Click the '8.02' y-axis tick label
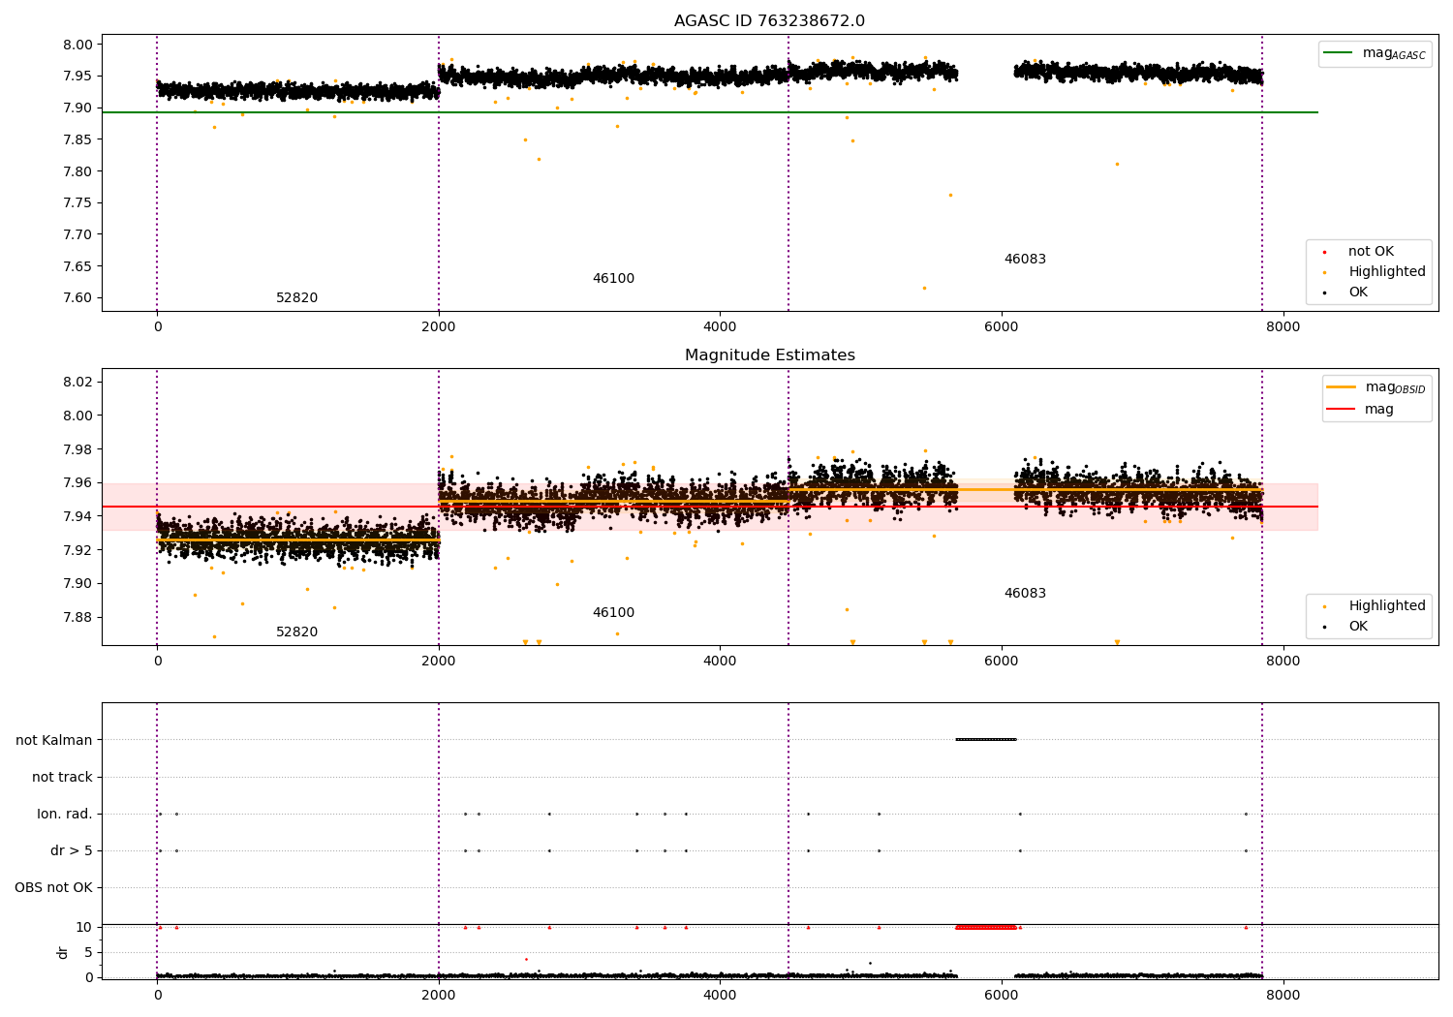This screenshot has width=1453, height=1017. (x=78, y=383)
